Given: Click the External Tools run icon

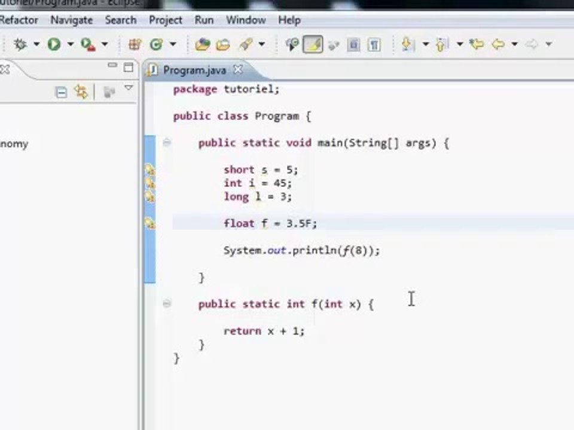Looking at the screenshot, I should click(88, 44).
